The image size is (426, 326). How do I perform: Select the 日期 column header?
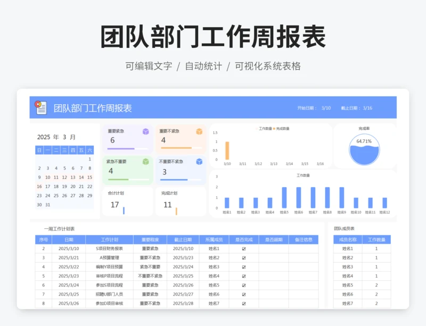(69, 240)
